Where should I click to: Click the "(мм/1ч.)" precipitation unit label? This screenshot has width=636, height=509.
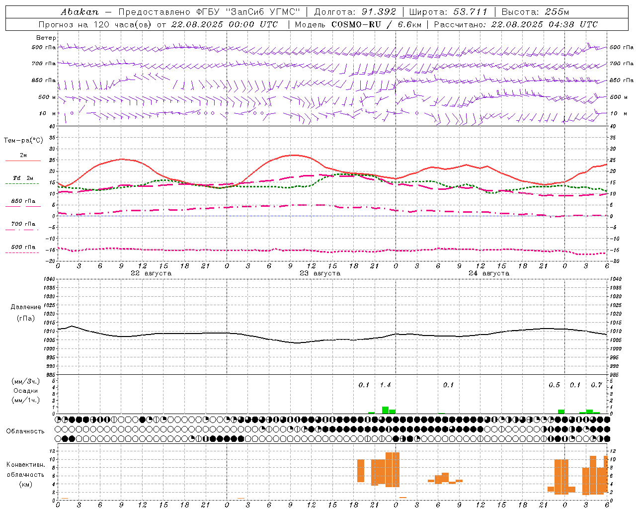26,400
